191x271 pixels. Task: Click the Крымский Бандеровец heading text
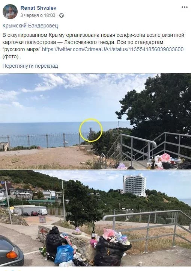pos(30,26)
